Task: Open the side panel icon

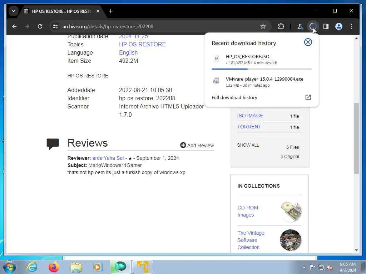Action: (x=326, y=26)
